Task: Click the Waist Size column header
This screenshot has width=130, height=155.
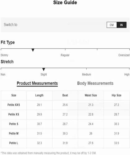Action: pos(91,95)
